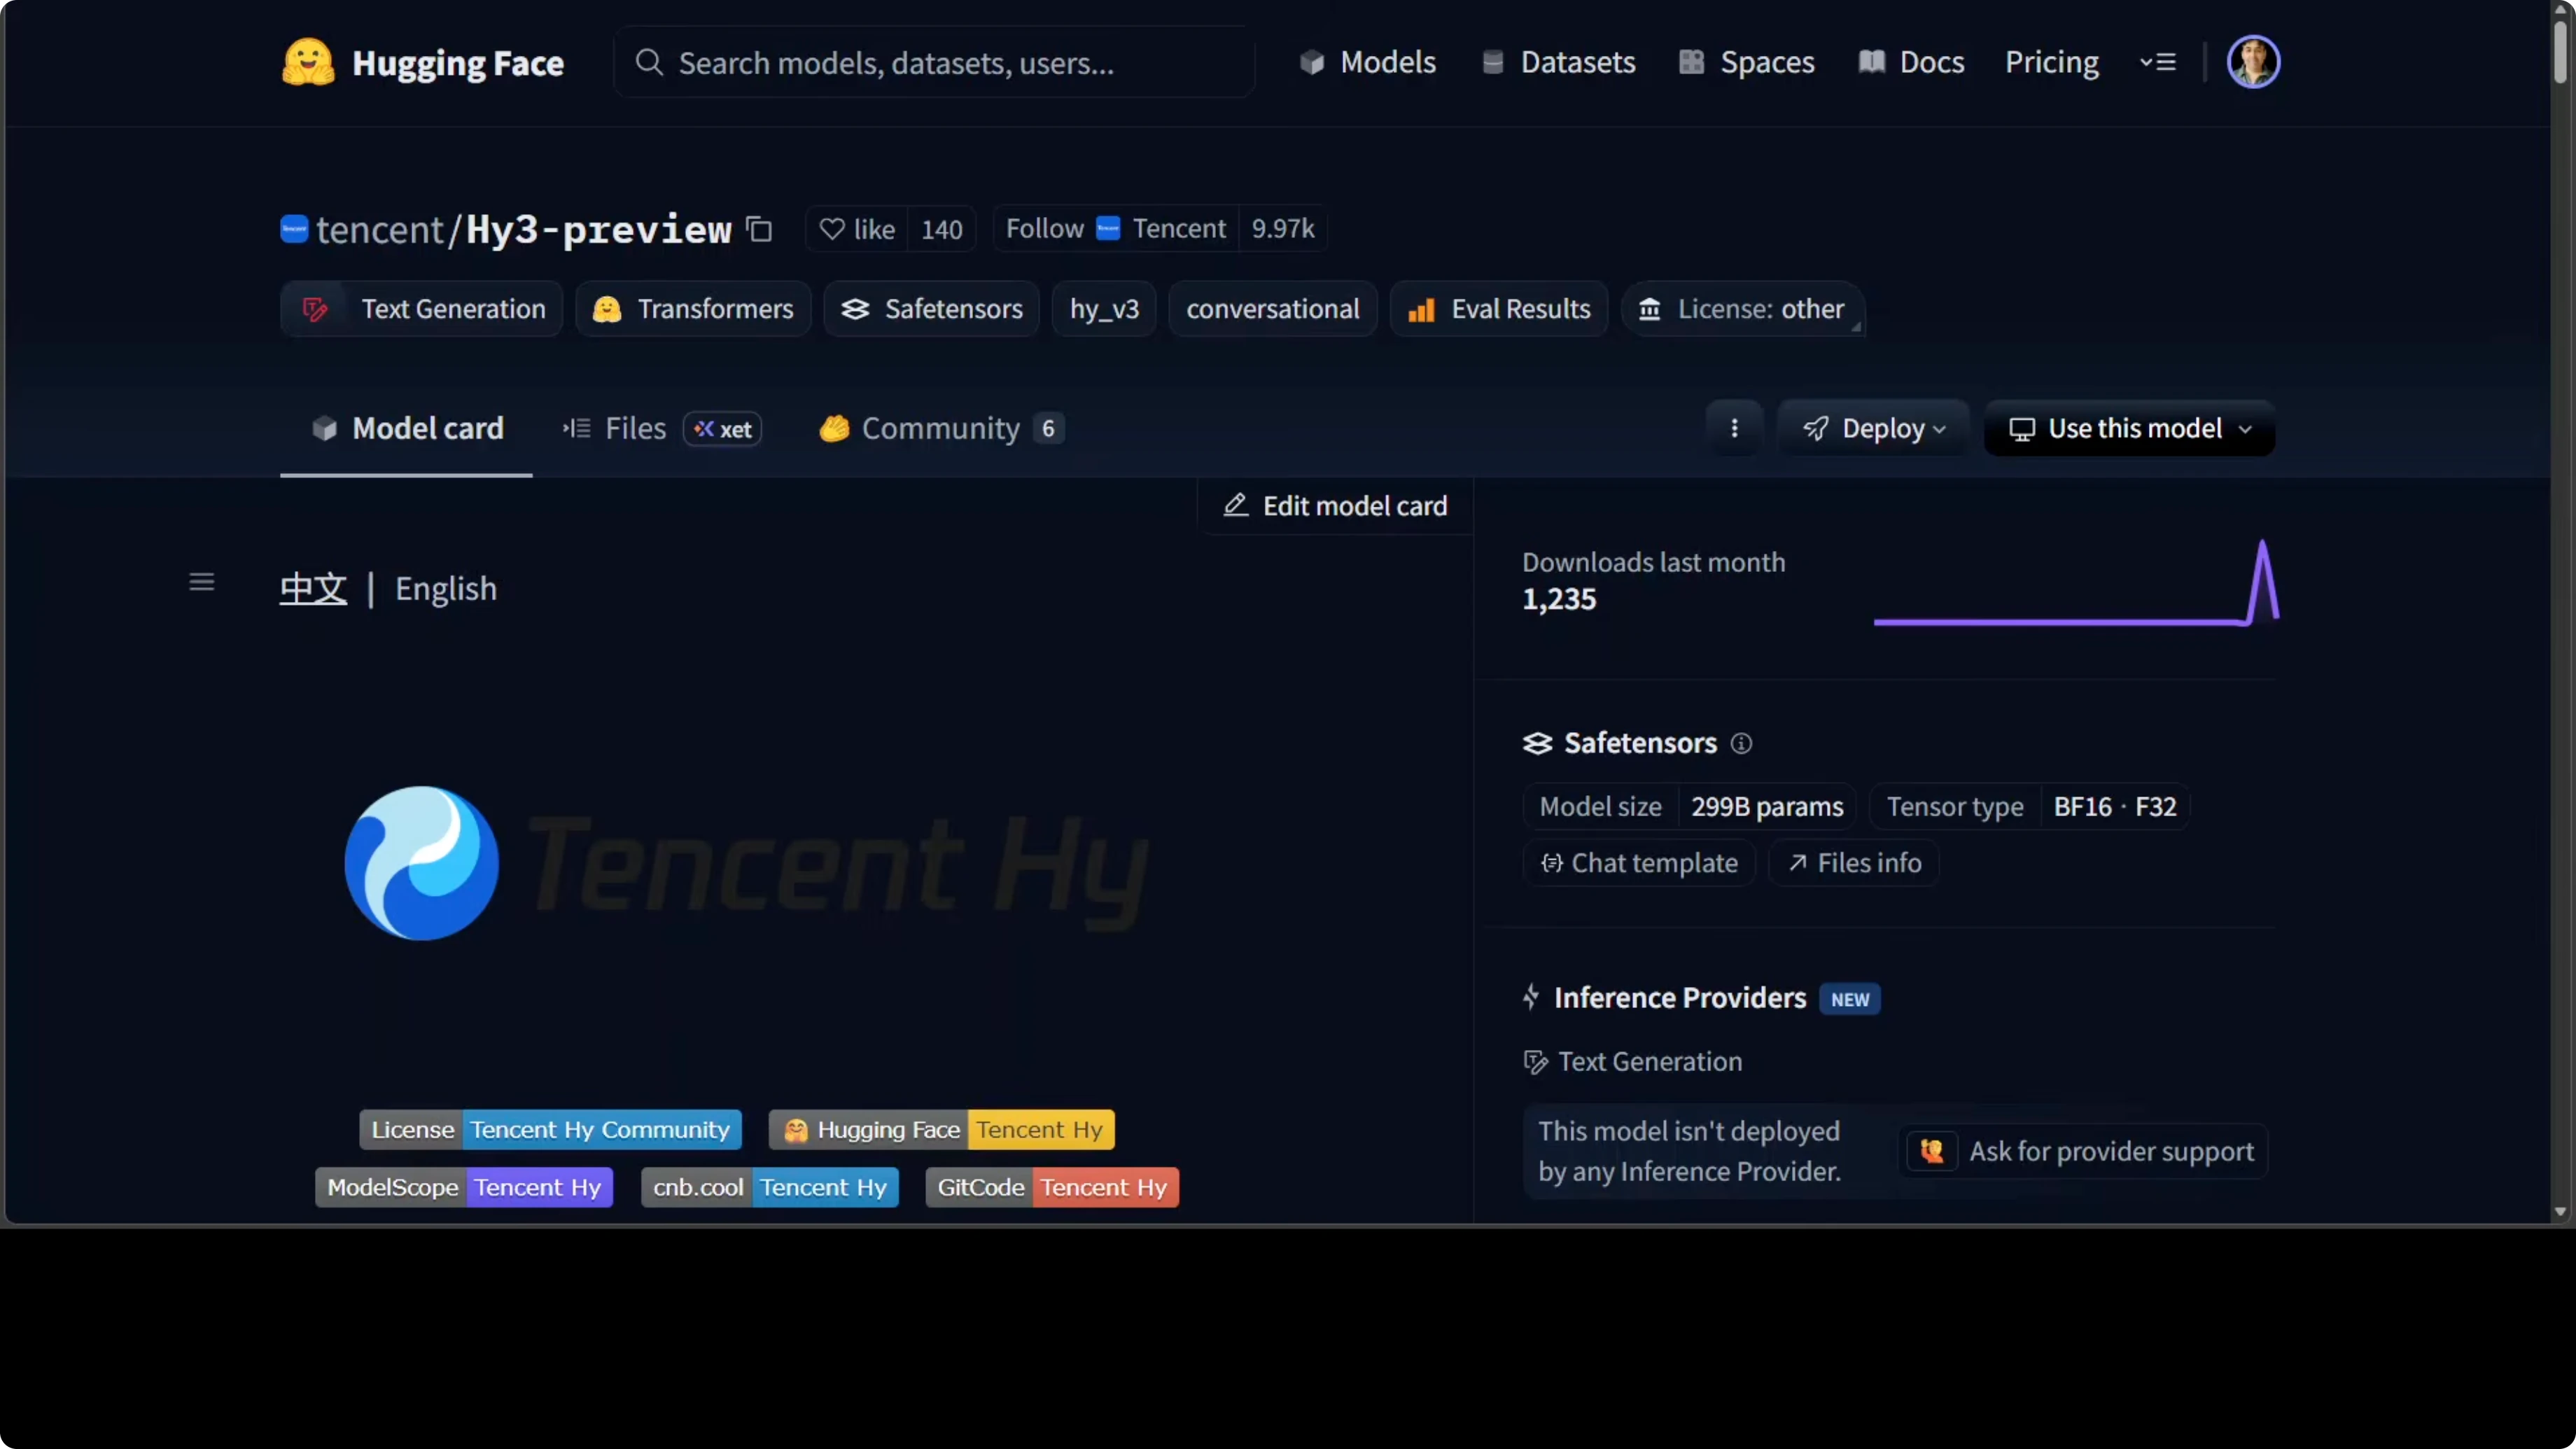Open the table of contents hamburger icon
The width and height of the screenshot is (2576, 1449).
(x=202, y=582)
